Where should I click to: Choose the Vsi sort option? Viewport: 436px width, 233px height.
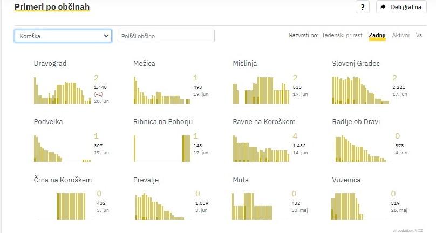419,36
